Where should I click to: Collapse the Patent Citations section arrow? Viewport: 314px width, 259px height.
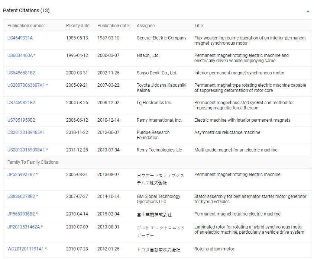point(308,12)
